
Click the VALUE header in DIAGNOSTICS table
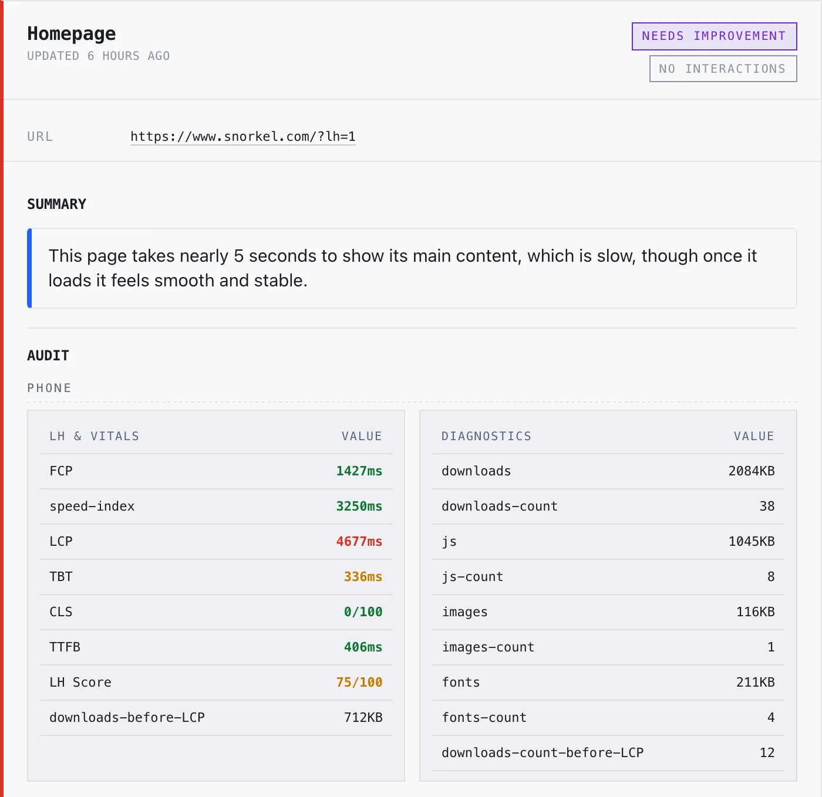[x=754, y=436]
